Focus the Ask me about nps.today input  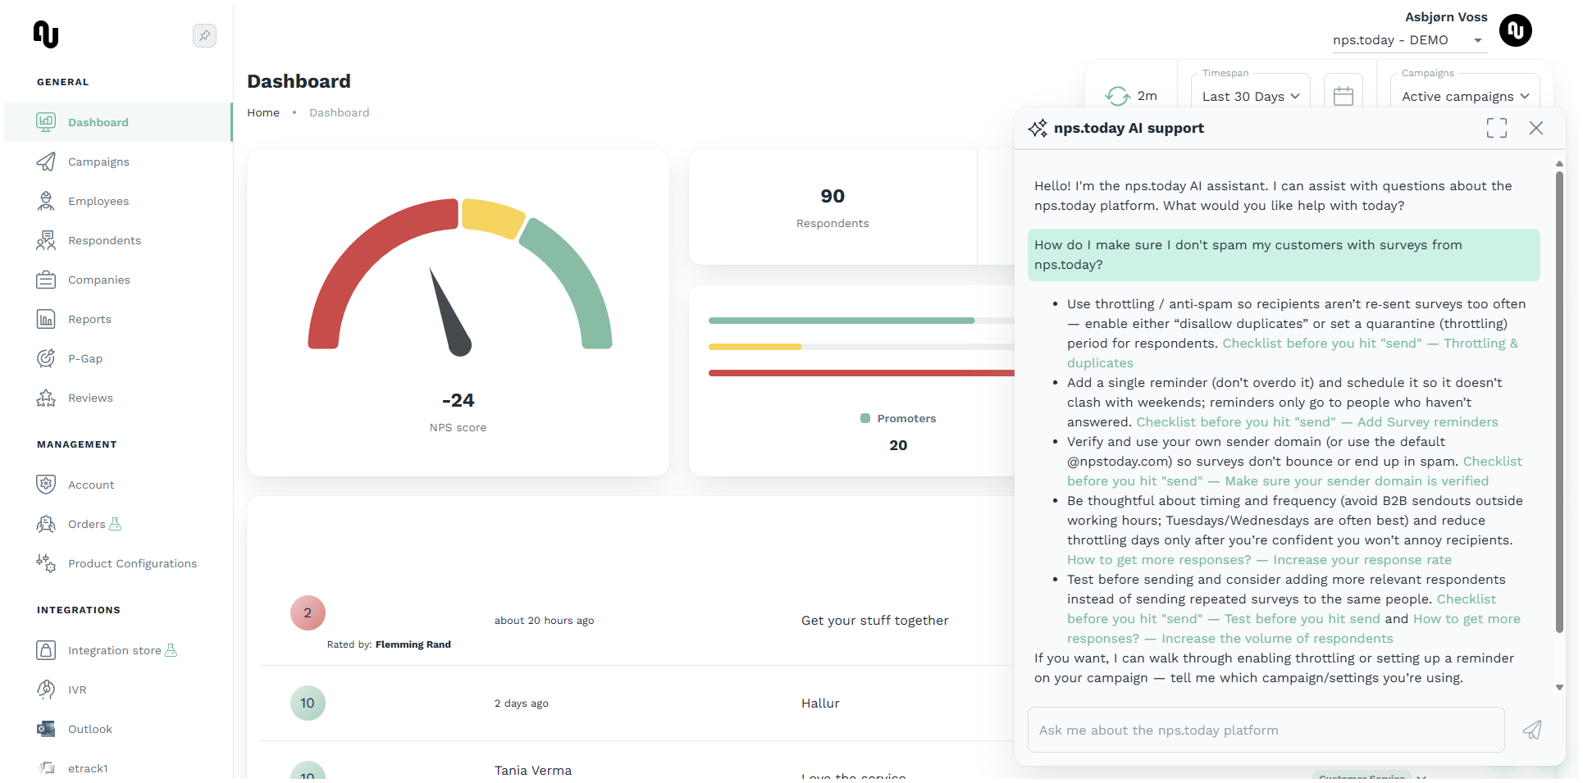(x=1265, y=730)
